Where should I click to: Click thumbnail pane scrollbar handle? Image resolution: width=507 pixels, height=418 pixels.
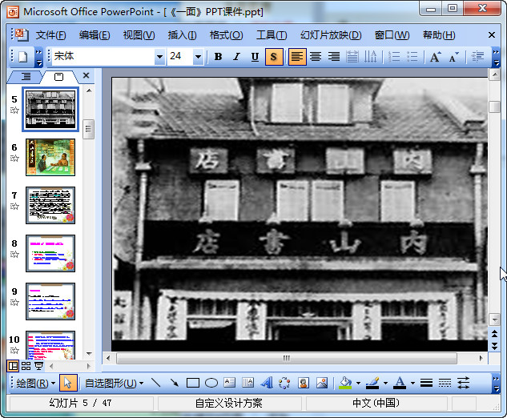coord(89,129)
